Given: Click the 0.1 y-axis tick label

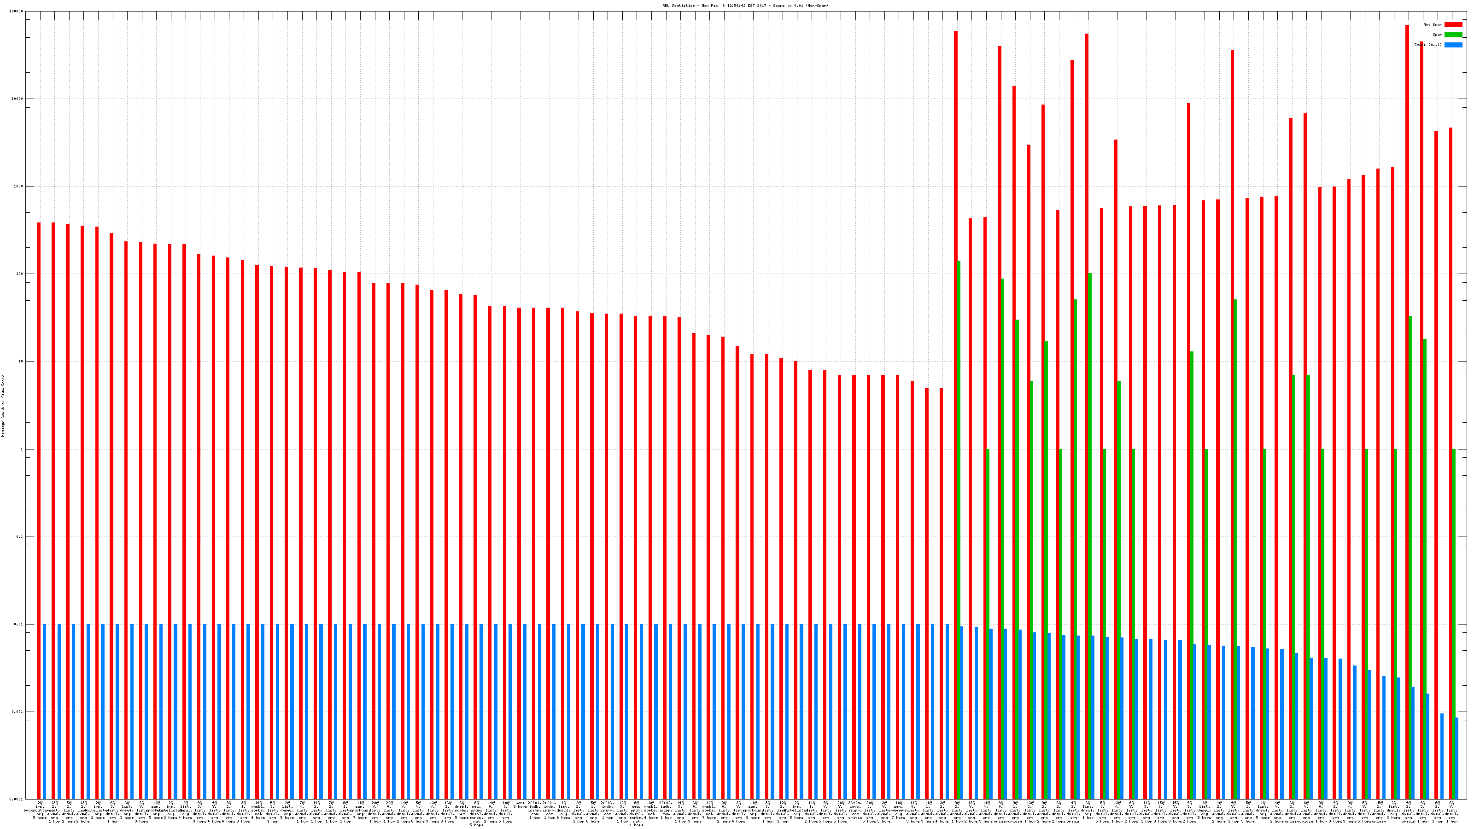Looking at the screenshot, I should (x=20, y=537).
